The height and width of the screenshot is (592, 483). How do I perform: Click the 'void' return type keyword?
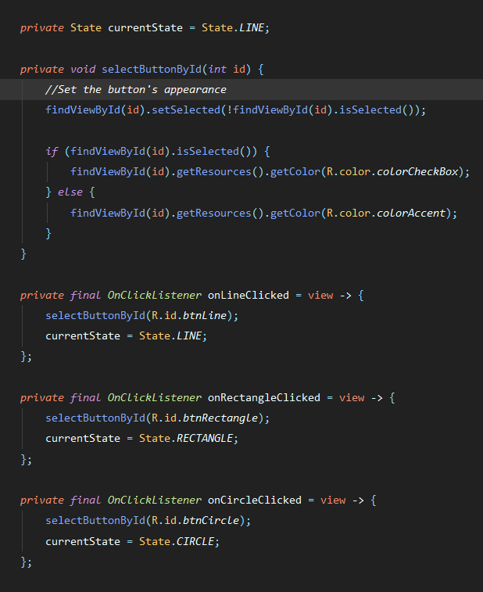tap(83, 70)
